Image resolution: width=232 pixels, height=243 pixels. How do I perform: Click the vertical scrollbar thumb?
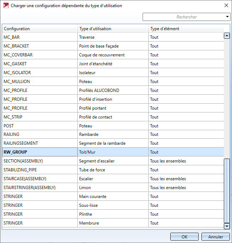227,191
